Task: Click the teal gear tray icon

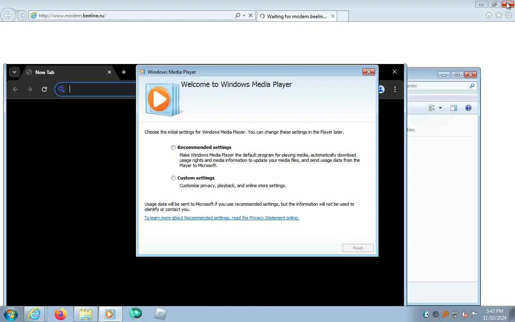Action: (426, 314)
